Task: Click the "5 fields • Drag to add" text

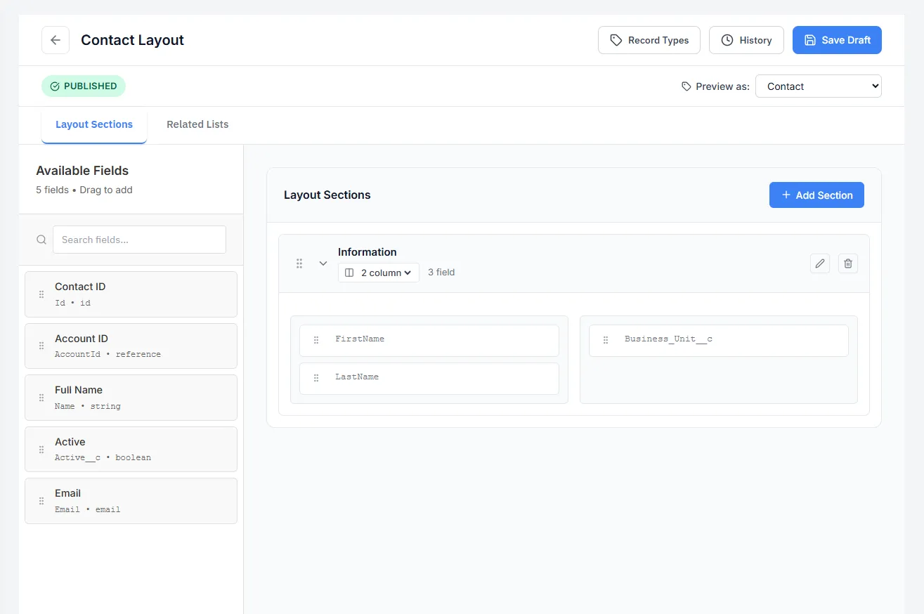Action: (84, 190)
